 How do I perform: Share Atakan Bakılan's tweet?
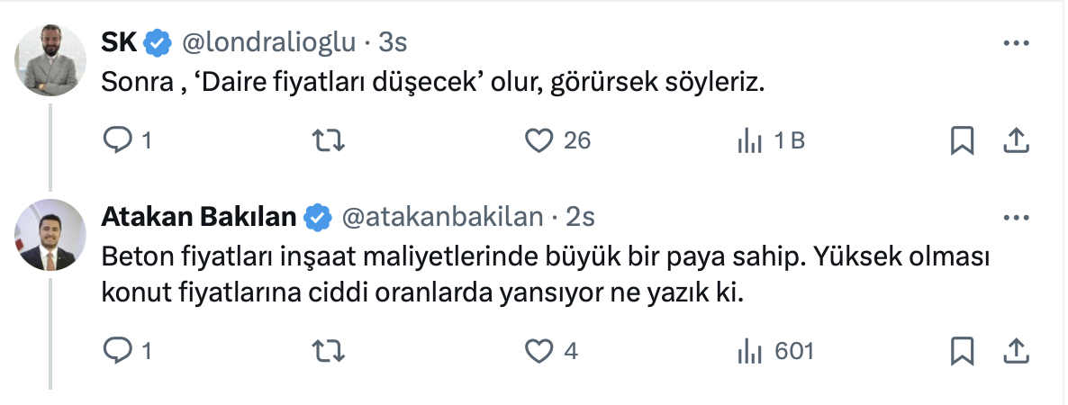tap(1016, 351)
